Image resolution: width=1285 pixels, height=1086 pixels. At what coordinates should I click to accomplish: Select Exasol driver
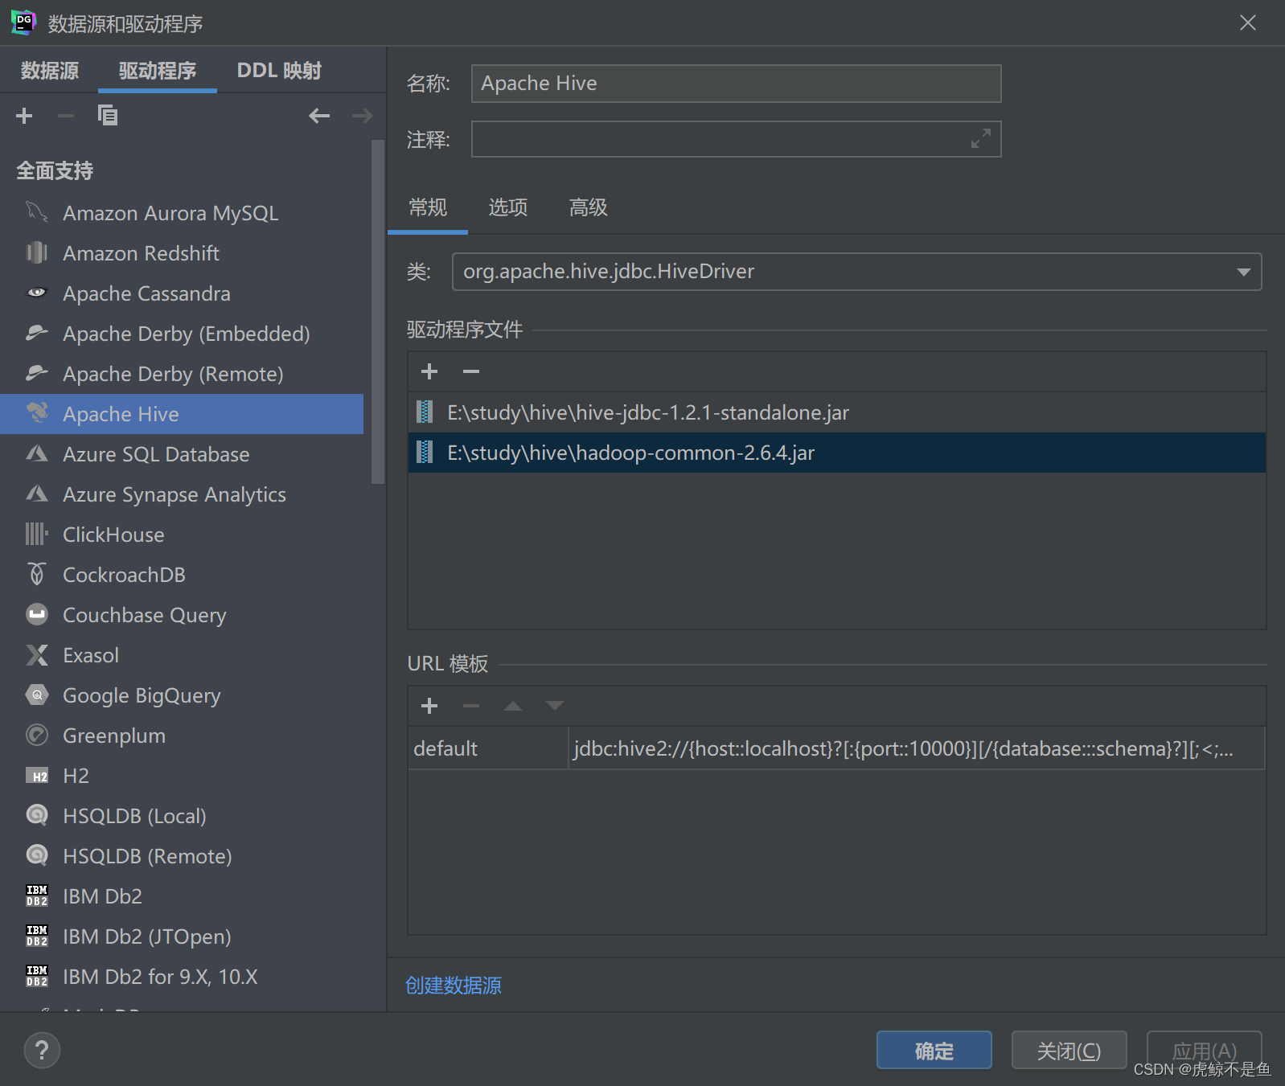(x=182, y=655)
